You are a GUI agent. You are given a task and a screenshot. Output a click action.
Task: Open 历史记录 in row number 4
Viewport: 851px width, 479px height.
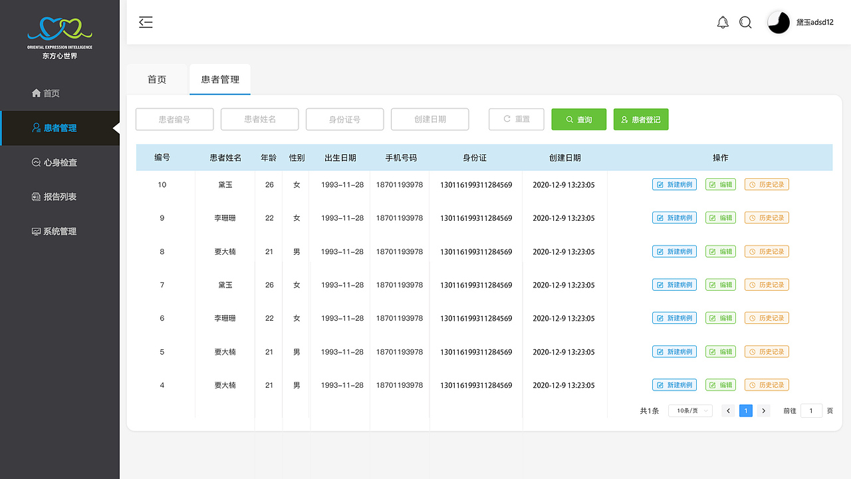point(767,385)
